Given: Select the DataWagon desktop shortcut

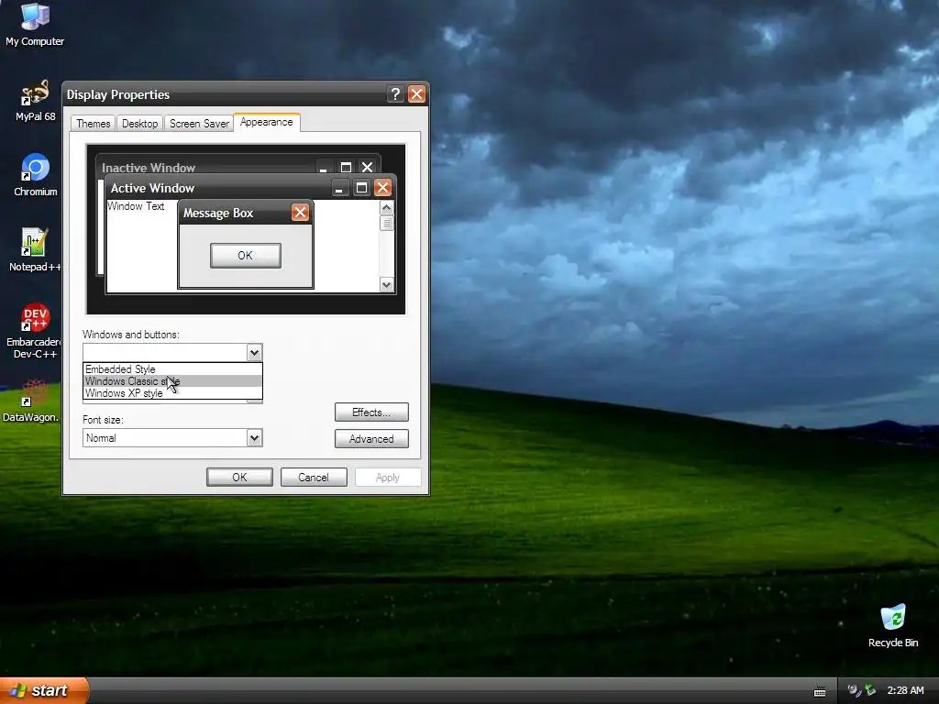Looking at the screenshot, I should 31,401.
